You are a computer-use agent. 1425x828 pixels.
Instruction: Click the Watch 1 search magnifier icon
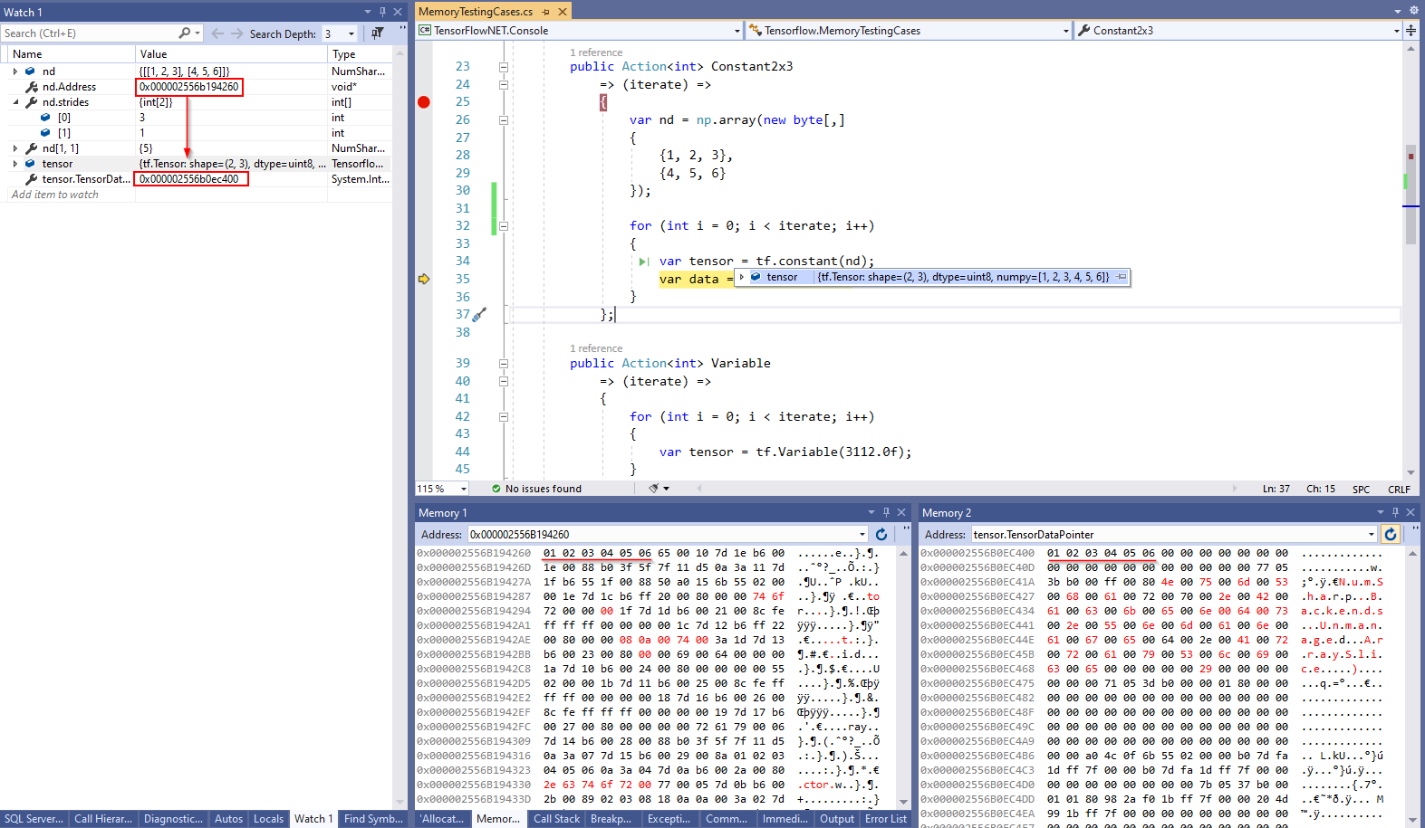[x=185, y=33]
